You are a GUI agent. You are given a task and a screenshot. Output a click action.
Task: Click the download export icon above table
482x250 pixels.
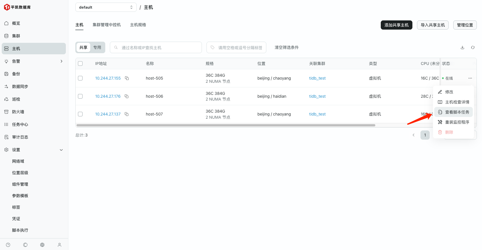pyautogui.click(x=462, y=47)
